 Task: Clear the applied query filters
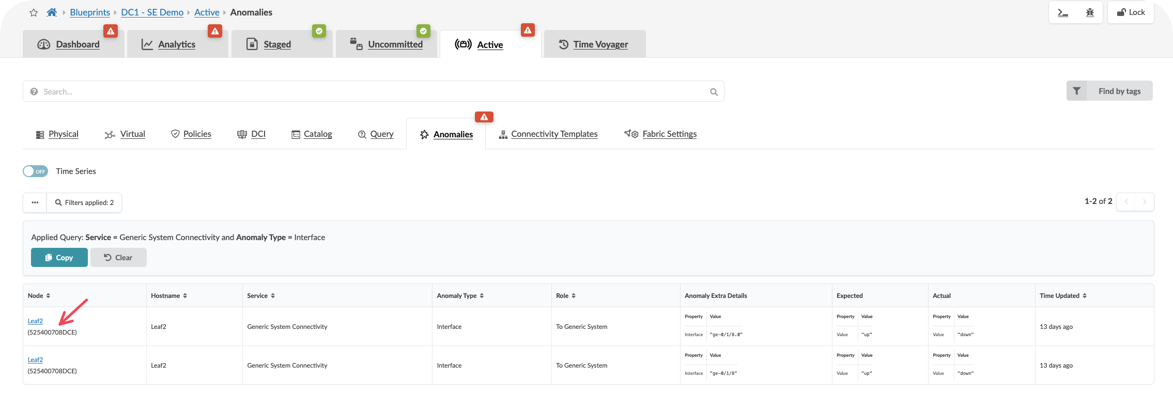point(118,258)
